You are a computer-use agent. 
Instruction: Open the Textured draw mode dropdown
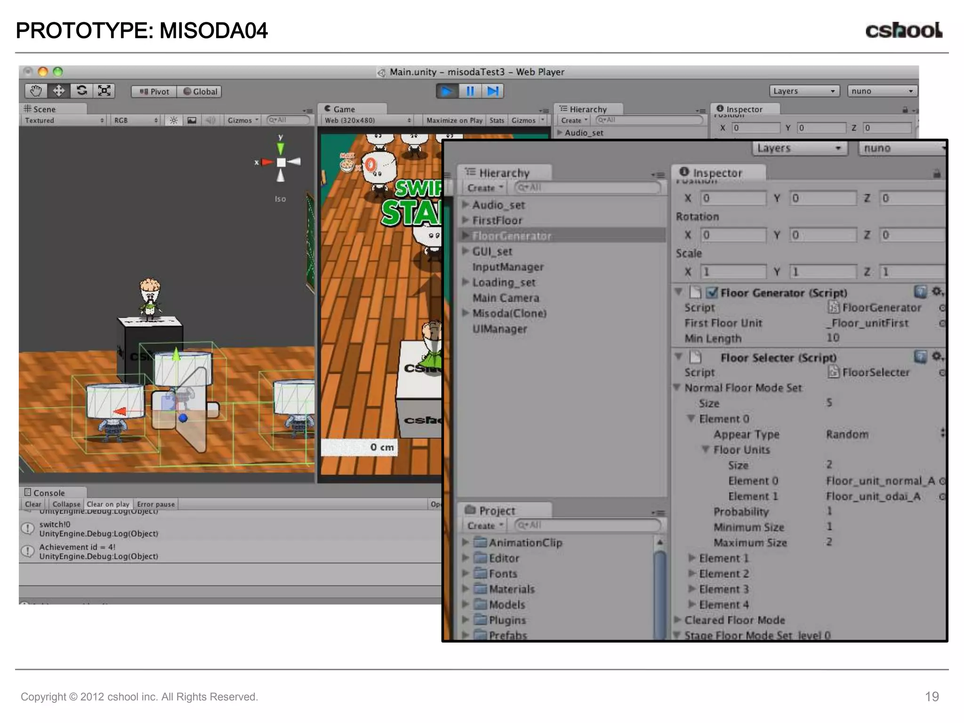coord(64,120)
